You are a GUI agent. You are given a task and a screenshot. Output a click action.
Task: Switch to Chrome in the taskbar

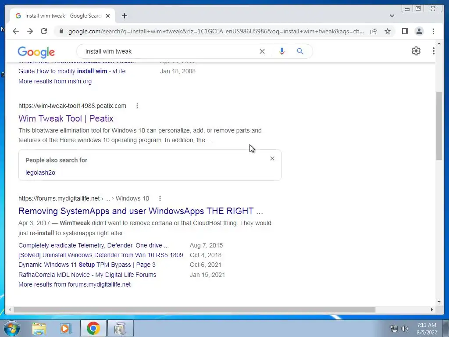[93, 328]
